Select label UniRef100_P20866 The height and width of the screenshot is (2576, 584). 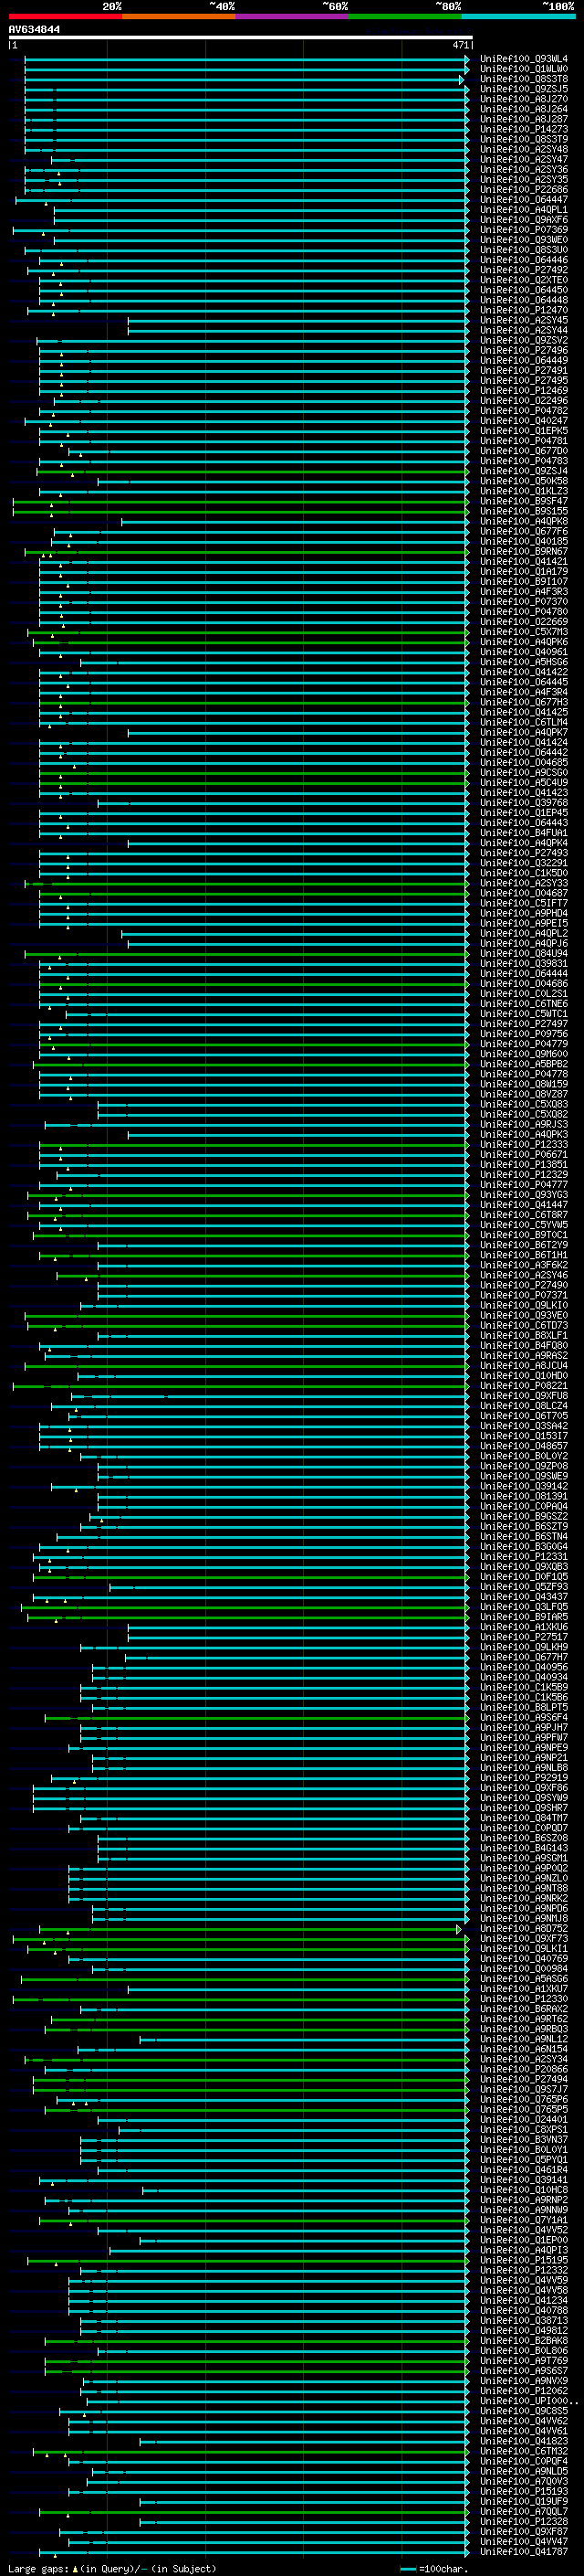click(x=523, y=2069)
